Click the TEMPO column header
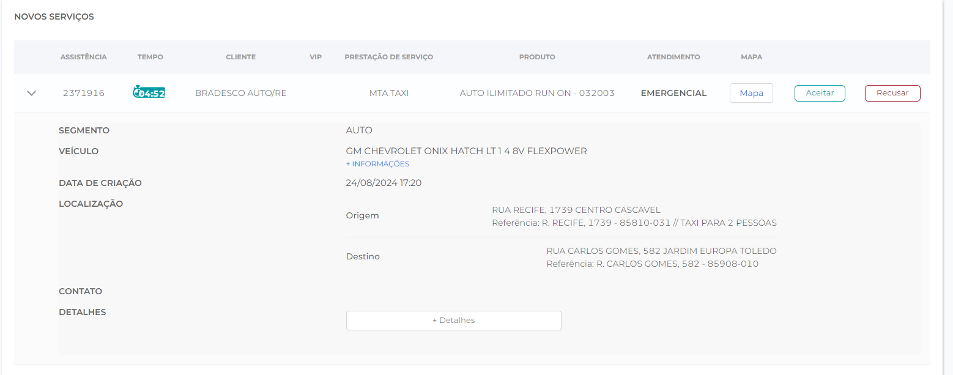Viewport: 953px width, 375px height. [150, 57]
